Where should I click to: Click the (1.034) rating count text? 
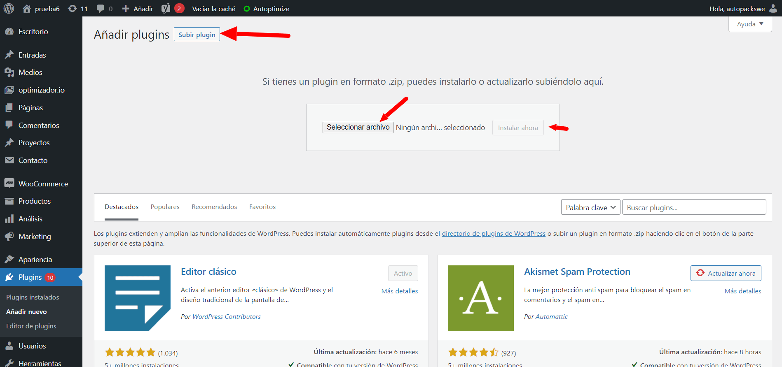tap(168, 353)
